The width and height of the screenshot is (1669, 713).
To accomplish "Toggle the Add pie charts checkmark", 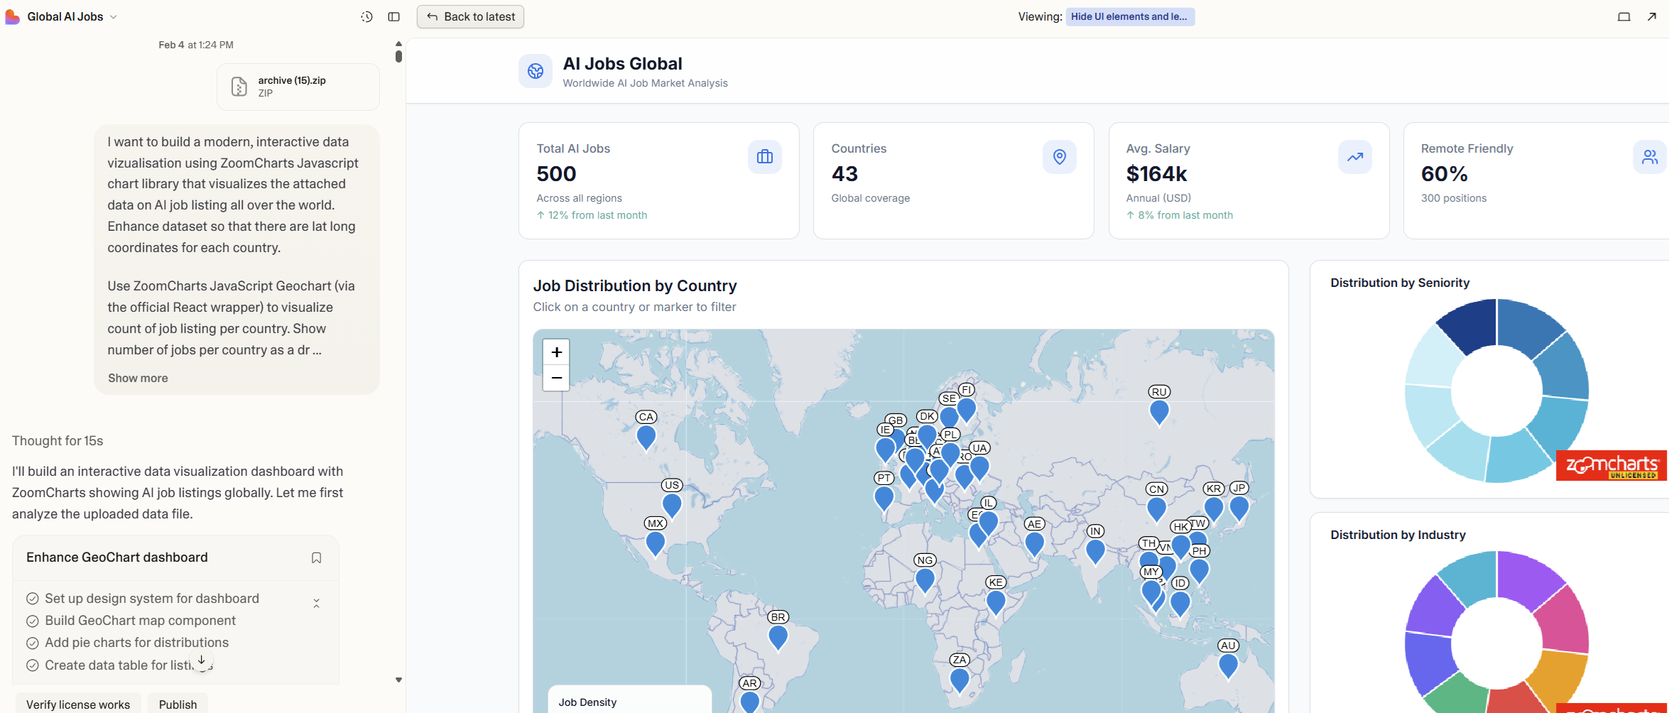I will coord(33,643).
